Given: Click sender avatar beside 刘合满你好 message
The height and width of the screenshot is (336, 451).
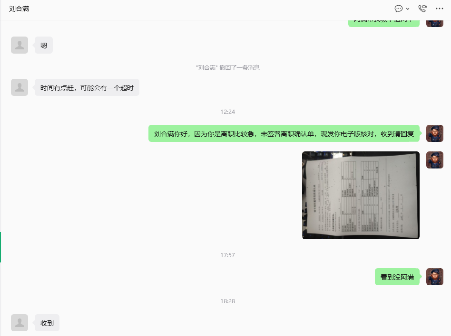Looking at the screenshot, I should point(435,133).
